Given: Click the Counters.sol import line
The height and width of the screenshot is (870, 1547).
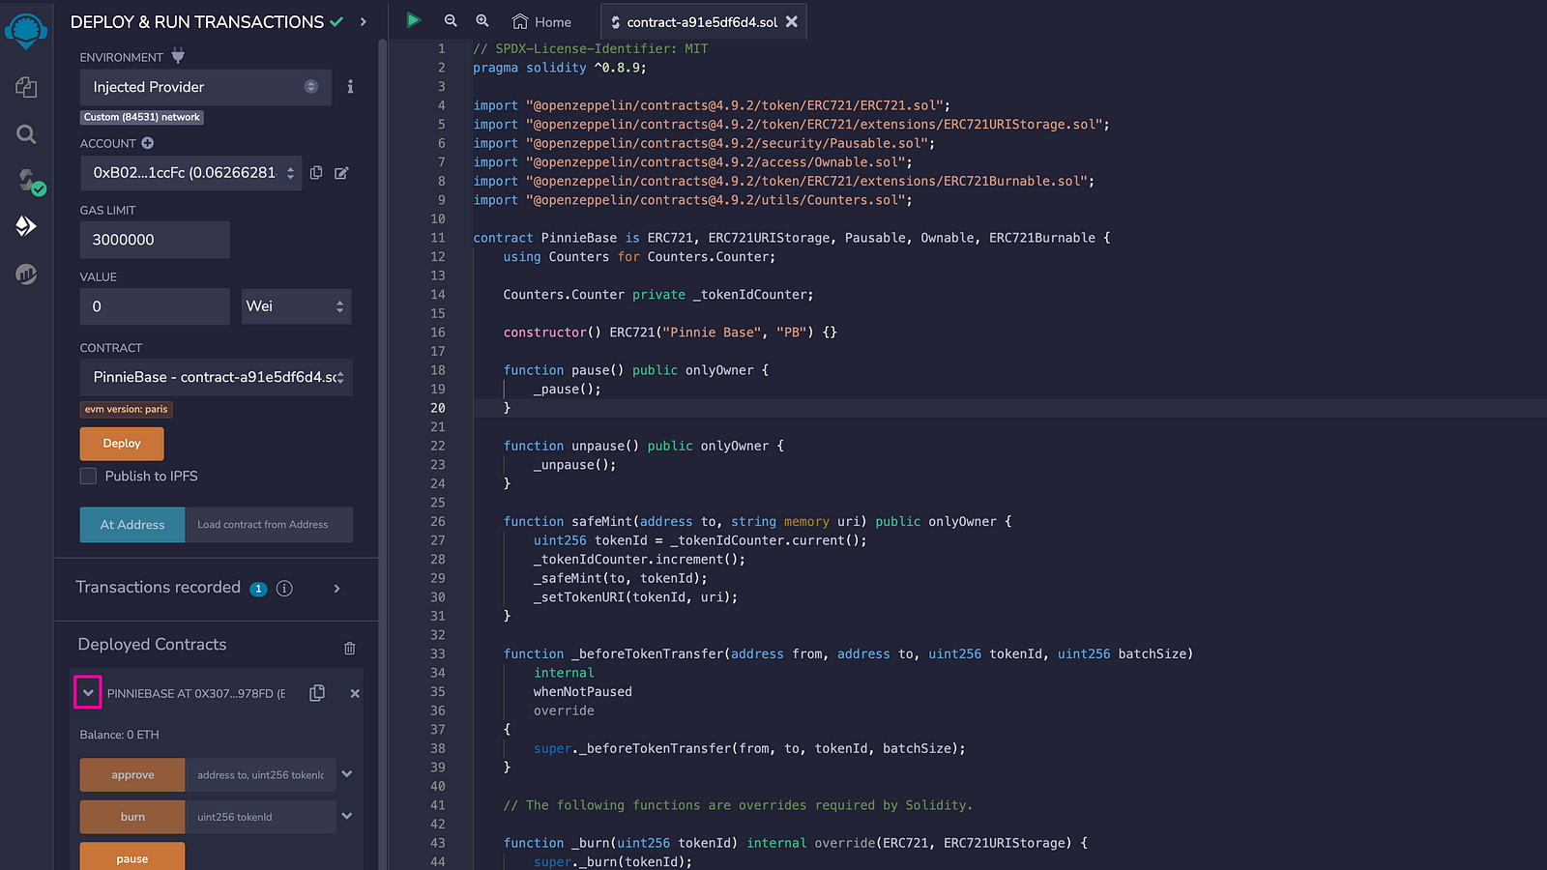Looking at the screenshot, I should click(692, 200).
